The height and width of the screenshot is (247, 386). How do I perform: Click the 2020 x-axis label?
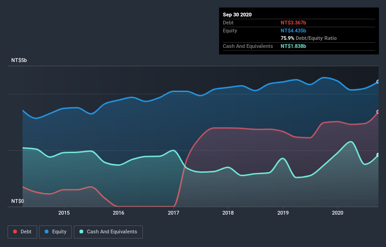tap(338, 213)
